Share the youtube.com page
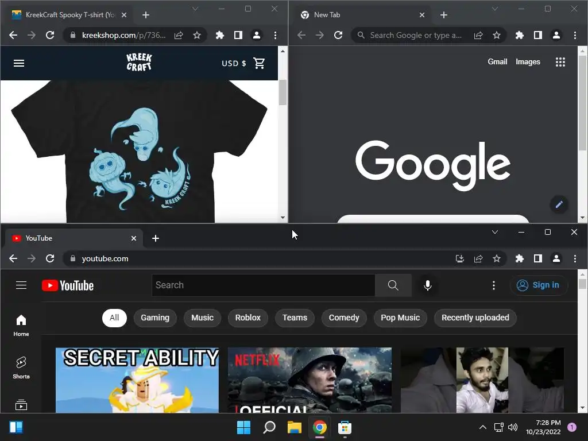This screenshot has width=588, height=441. pyautogui.click(x=478, y=259)
